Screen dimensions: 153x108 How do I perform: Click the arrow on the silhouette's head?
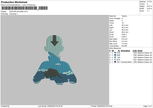[55, 40]
